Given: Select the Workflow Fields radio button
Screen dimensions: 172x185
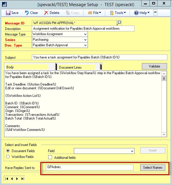Looking at the screenshot, I should [8, 156].
